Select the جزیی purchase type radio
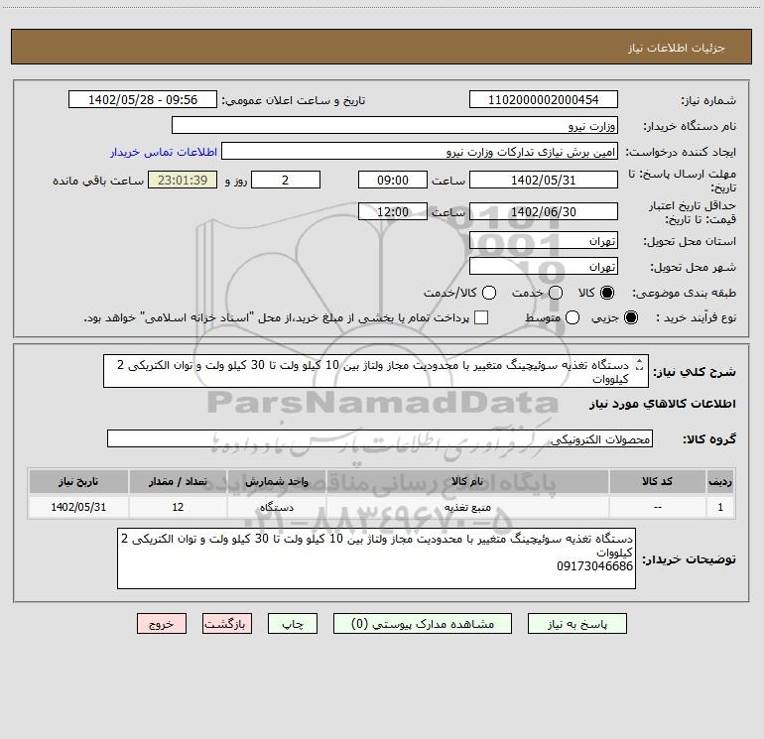Viewport: 764px width, 739px height. [630, 317]
